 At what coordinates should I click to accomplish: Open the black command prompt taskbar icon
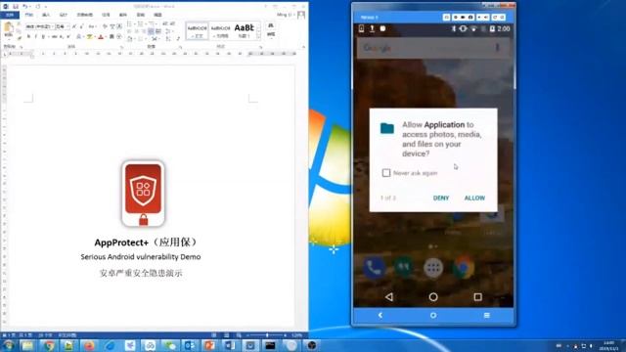pos(270,345)
